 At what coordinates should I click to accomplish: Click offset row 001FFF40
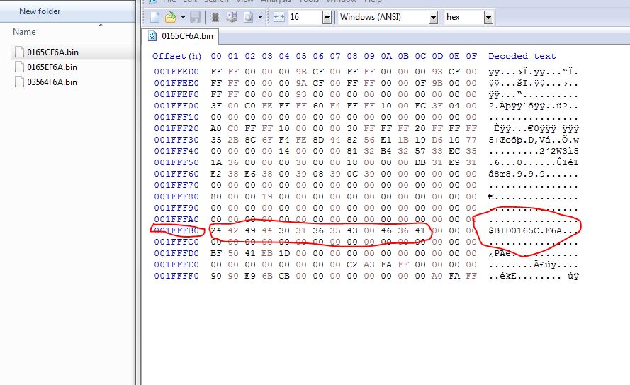[x=176, y=151]
